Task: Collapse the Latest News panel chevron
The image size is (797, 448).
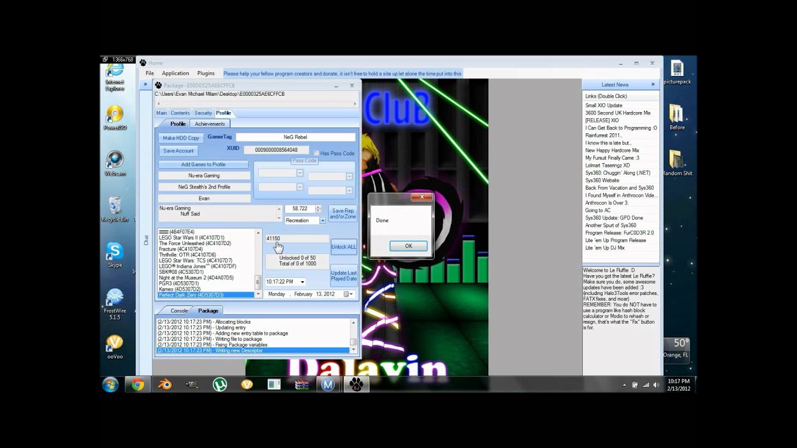Action: coord(653,85)
